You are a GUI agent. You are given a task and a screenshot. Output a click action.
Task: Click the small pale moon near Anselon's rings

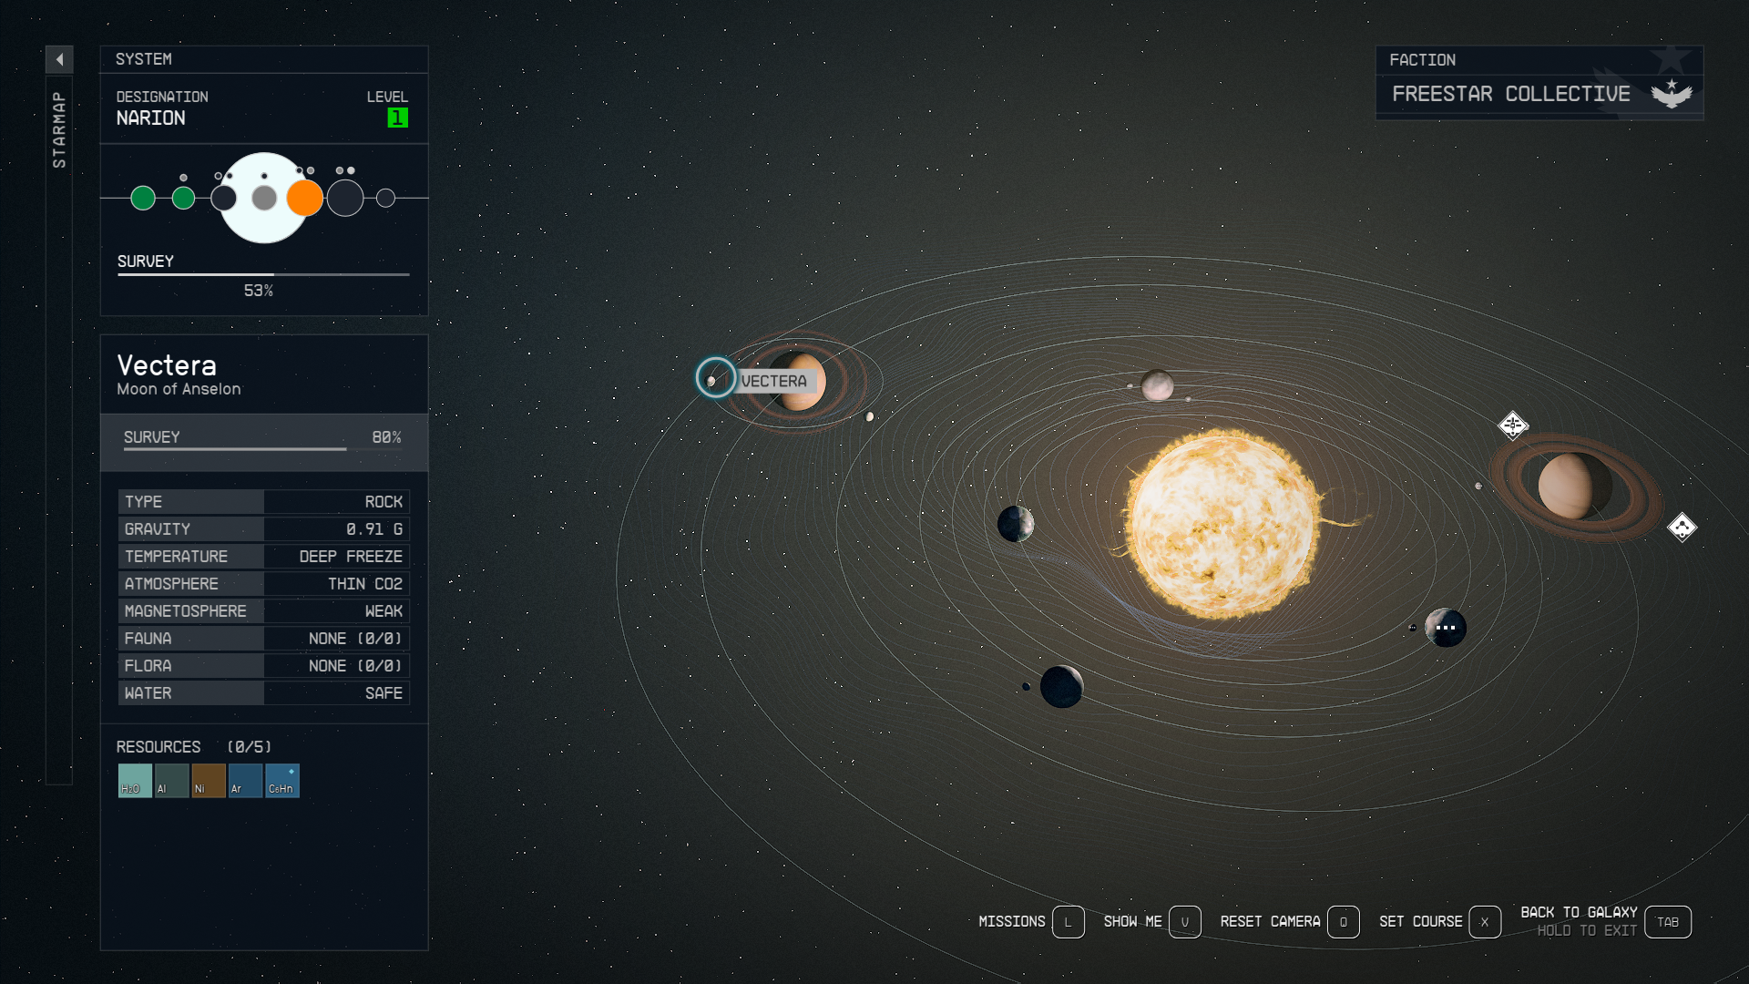[x=870, y=416]
